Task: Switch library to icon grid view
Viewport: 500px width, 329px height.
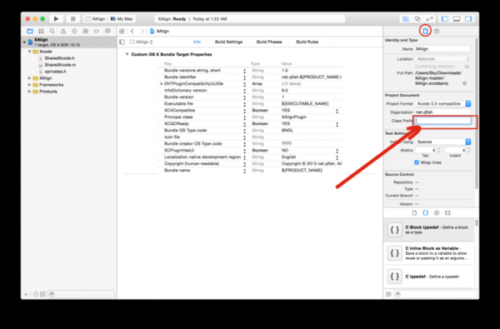Action: (x=388, y=294)
